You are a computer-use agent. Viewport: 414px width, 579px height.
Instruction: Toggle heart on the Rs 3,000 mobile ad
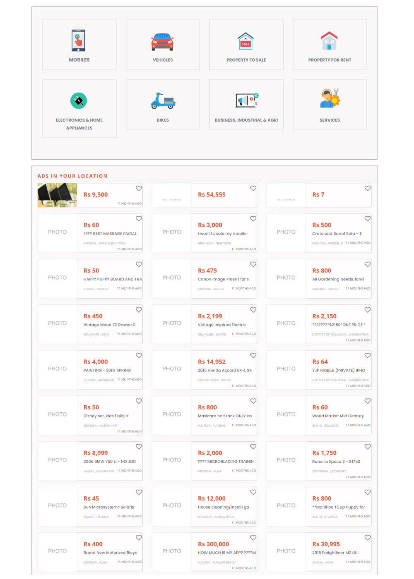(x=253, y=219)
